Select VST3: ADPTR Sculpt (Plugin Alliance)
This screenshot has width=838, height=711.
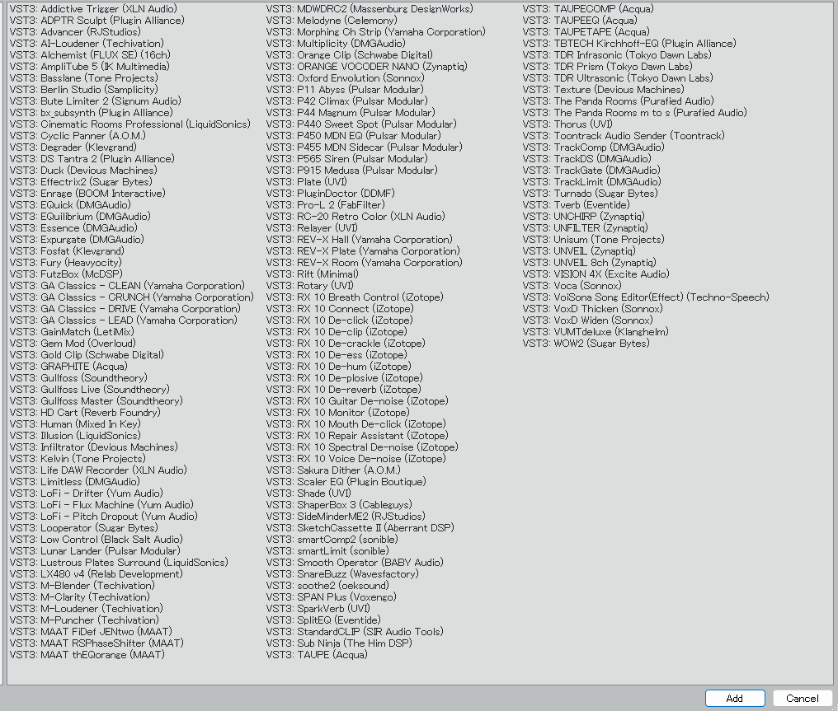pos(97,21)
